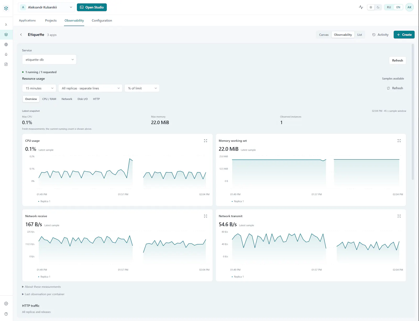Open the etiquette-db service dropdown

pos(49,60)
